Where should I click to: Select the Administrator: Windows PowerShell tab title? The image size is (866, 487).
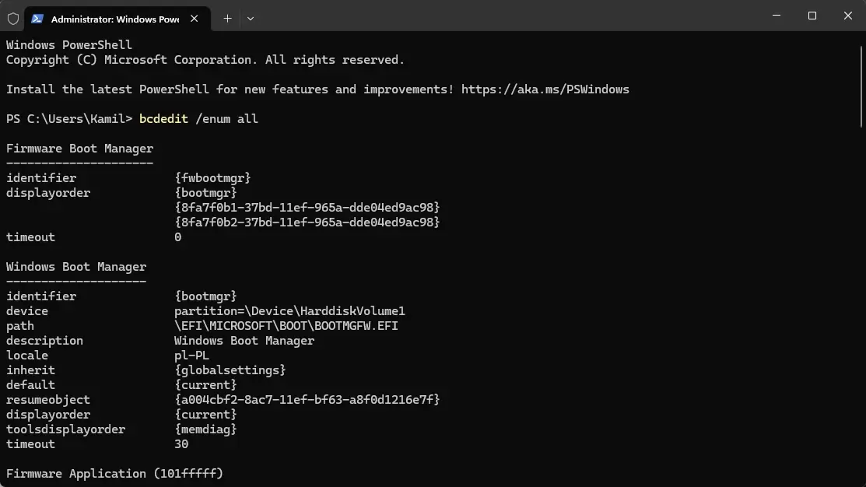(x=115, y=19)
